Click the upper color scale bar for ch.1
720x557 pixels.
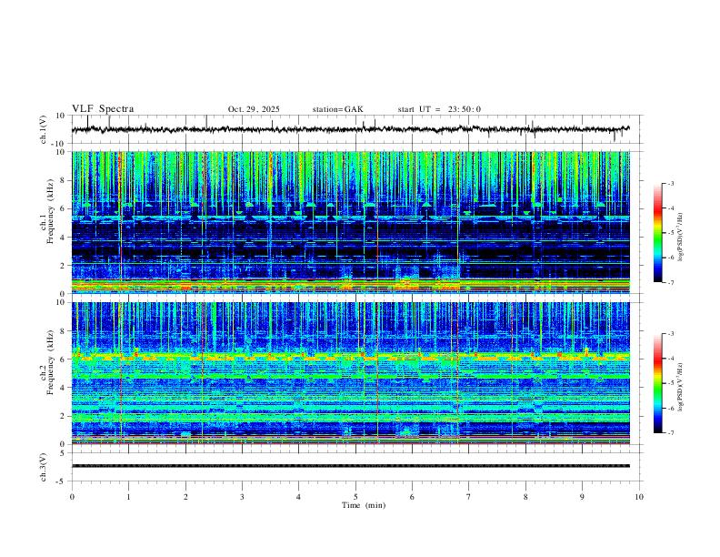(657, 233)
